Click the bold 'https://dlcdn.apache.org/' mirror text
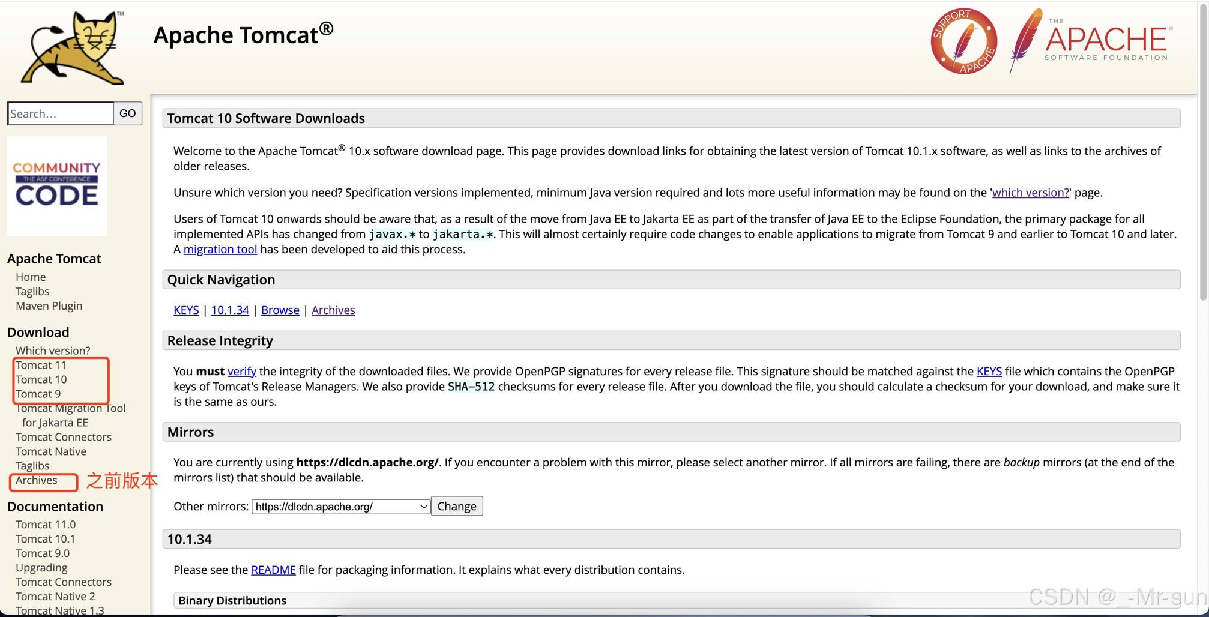1209x617 pixels. pos(367,462)
